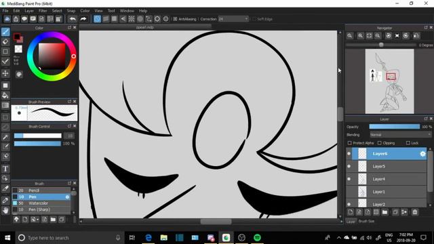The height and width of the screenshot is (244, 434).
Task: Switch to Brush Size tab
Action: pos(366,221)
